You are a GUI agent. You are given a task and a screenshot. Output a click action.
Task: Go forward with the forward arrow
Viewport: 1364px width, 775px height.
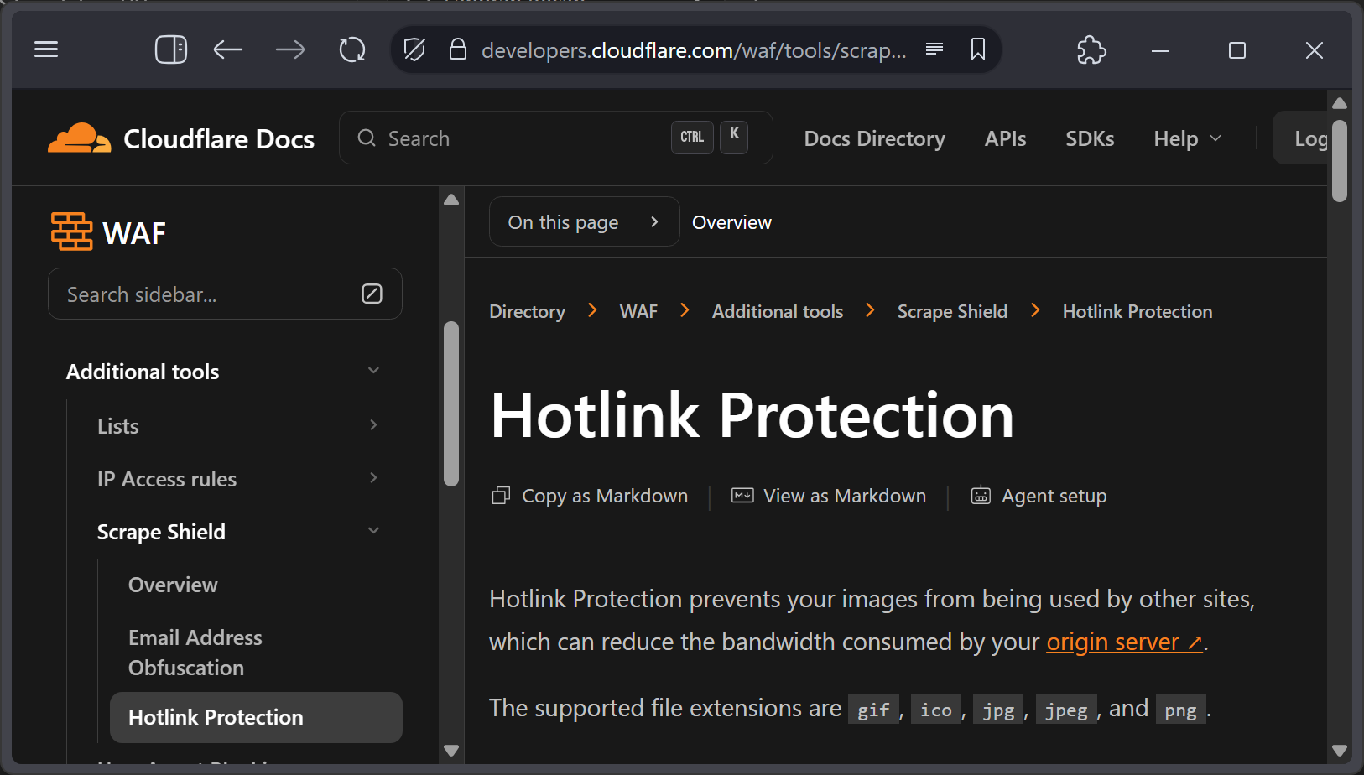tap(290, 49)
